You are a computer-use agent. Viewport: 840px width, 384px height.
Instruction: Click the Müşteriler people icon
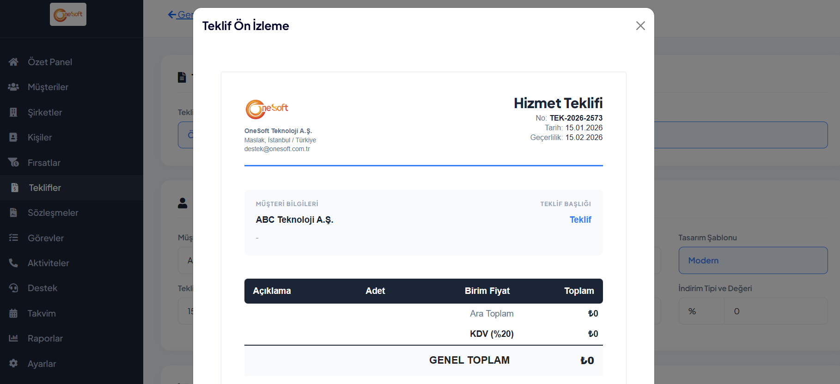(x=13, y=87)
